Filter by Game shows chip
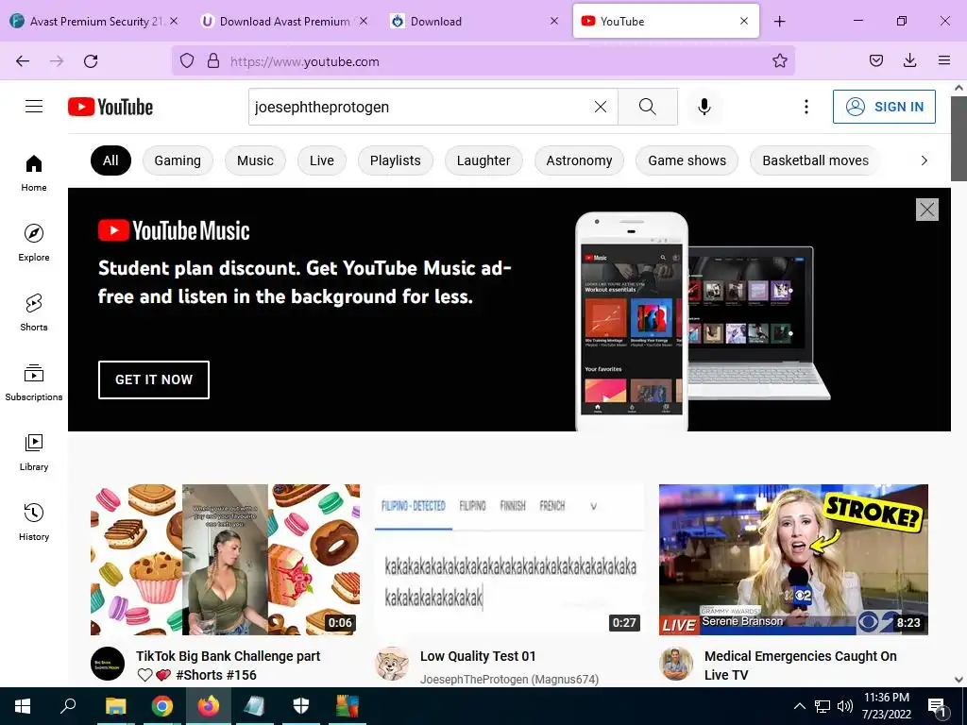 tap(687, 160)
